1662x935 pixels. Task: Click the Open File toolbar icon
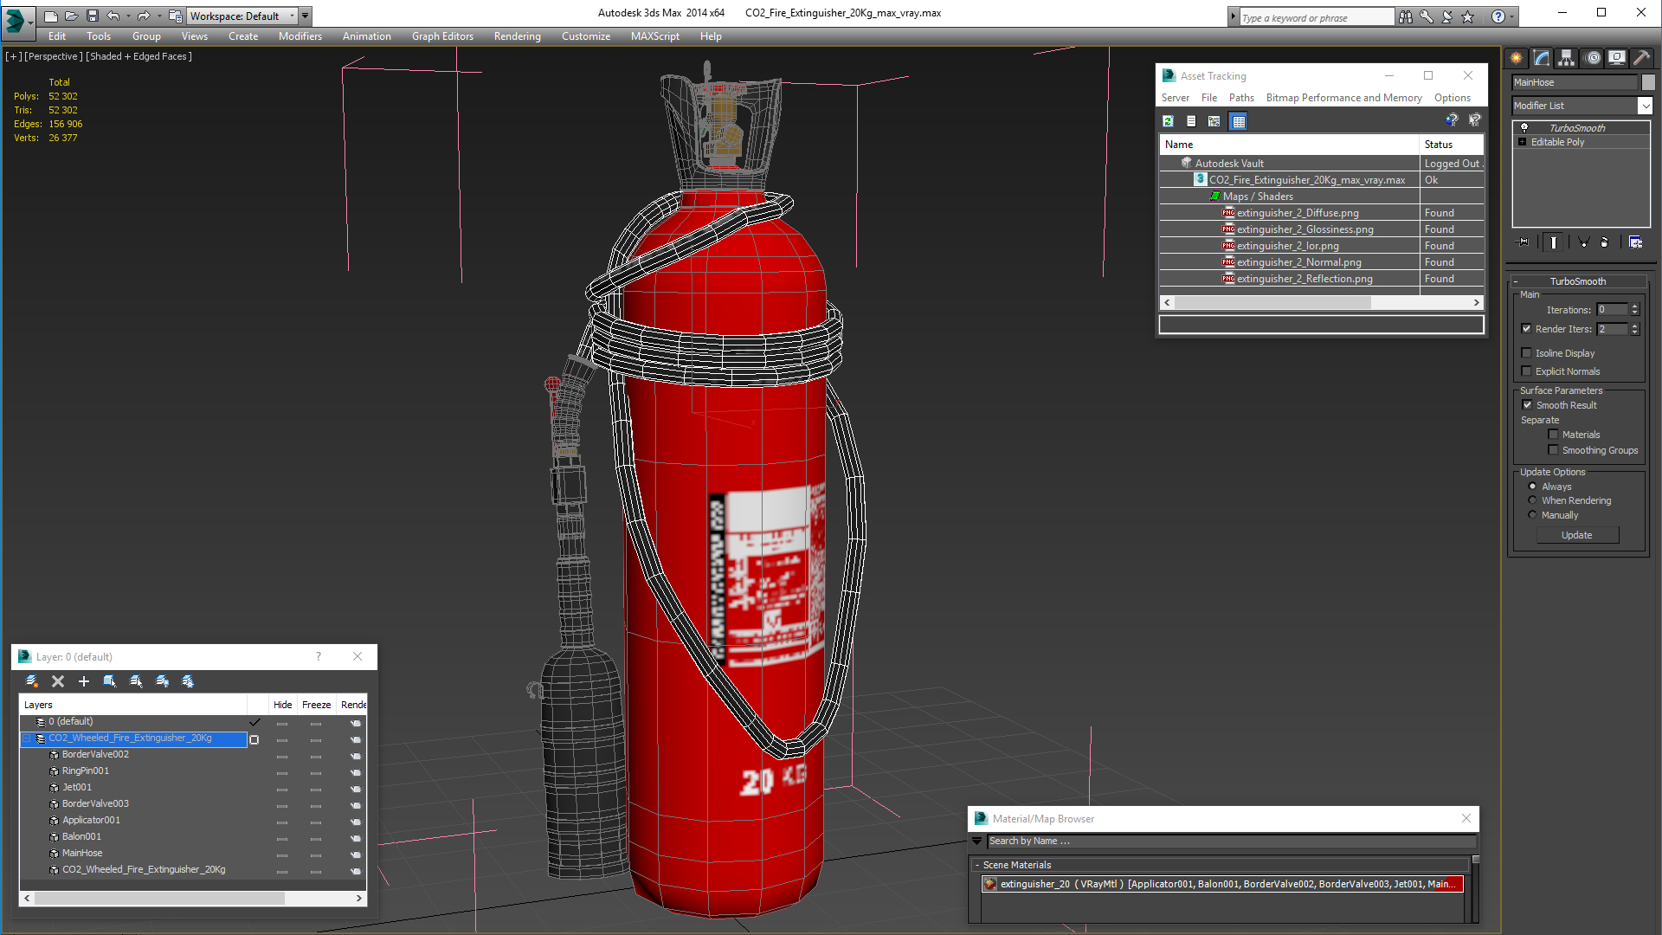[x=72, y=16]
